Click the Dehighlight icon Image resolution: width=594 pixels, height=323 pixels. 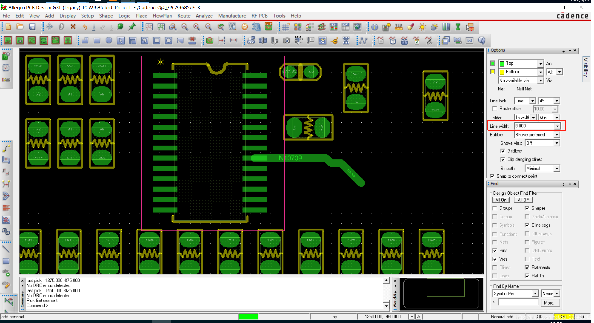(x=434, y=27)
